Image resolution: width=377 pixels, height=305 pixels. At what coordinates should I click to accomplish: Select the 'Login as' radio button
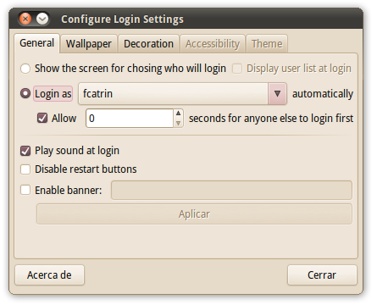25,93
